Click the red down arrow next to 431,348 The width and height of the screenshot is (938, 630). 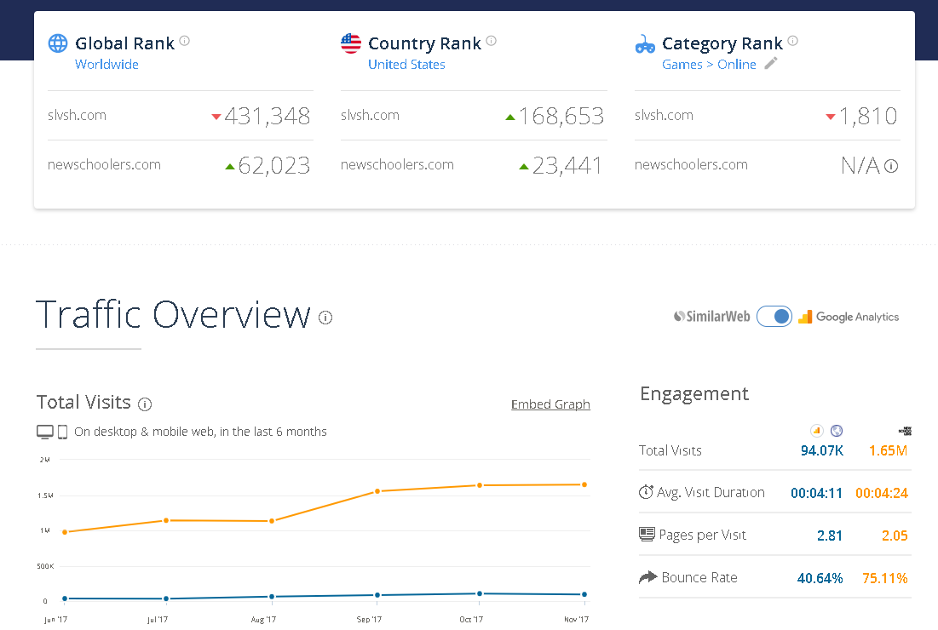click(x=216, y=117)
